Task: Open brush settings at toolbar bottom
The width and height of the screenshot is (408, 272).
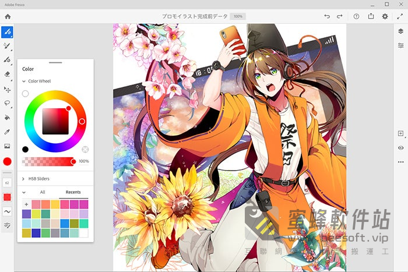Action: [7, 225]
